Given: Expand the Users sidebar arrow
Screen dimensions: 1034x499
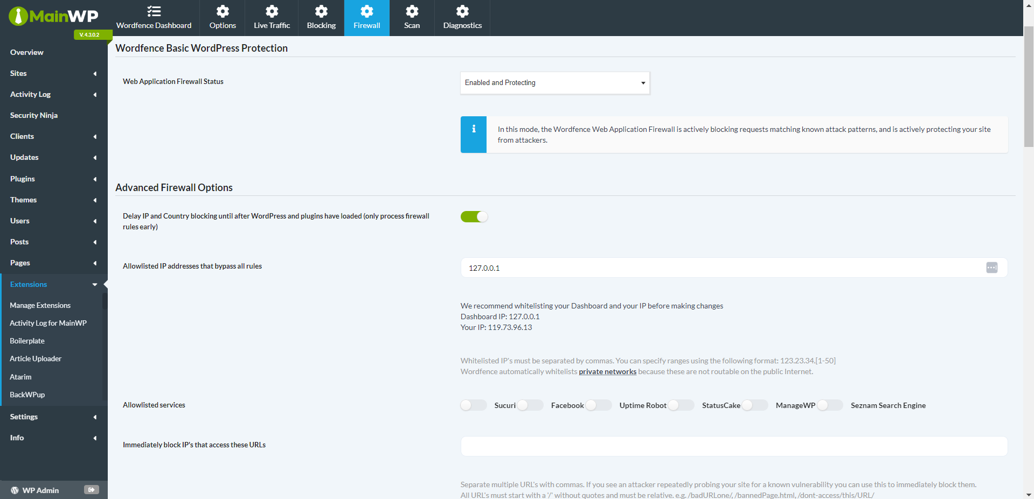Looking at the screenshot, I should pyautogui.click(x=95, y=221).
